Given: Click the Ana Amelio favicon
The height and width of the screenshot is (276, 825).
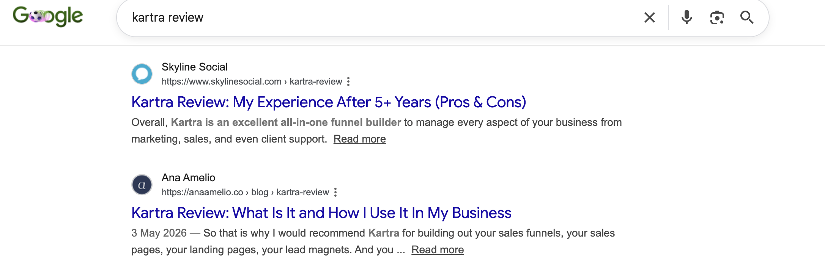Looking at the screenshot, I should (142, 185).
